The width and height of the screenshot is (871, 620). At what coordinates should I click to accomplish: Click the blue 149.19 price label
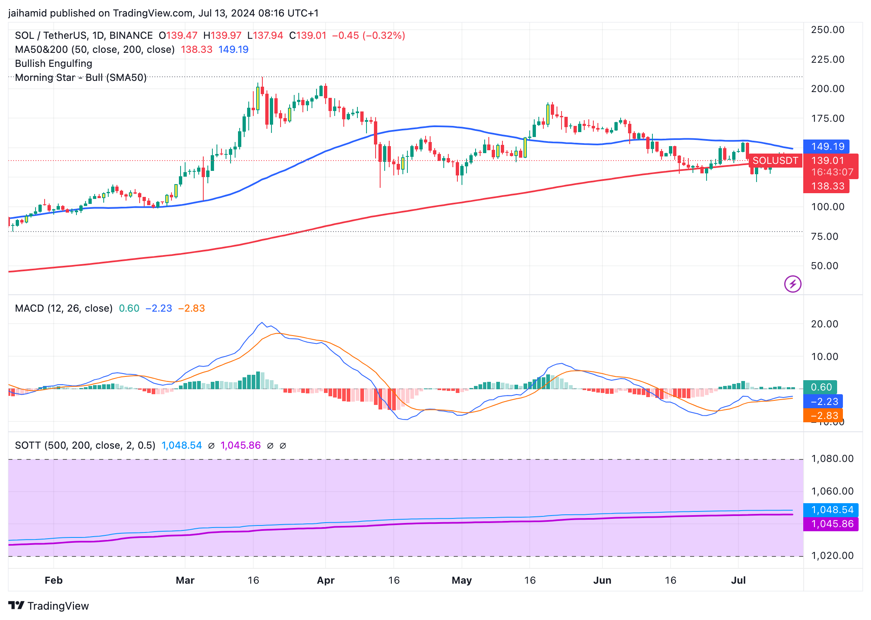point(826,147)
